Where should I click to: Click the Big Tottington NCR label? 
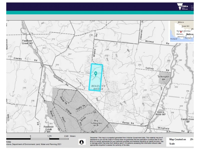96,123
